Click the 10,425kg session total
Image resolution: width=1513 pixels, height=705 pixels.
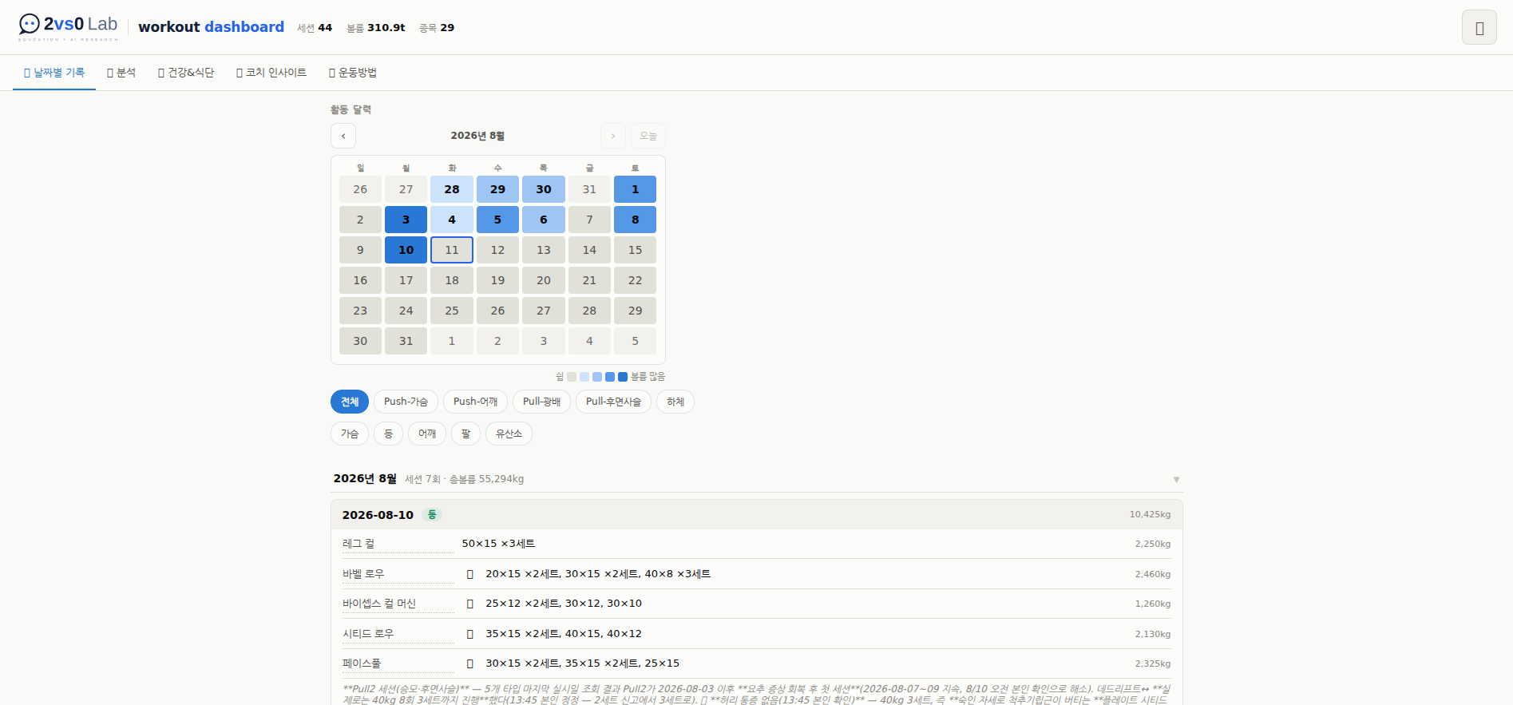(x=1150, y=515)
